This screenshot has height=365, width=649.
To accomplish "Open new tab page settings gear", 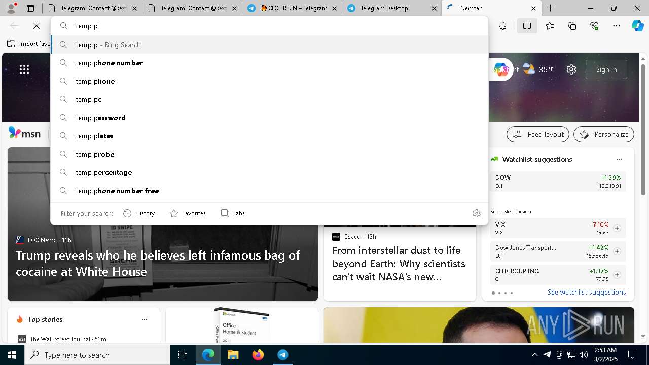I will pyautogui.click(x=571, y=69).
